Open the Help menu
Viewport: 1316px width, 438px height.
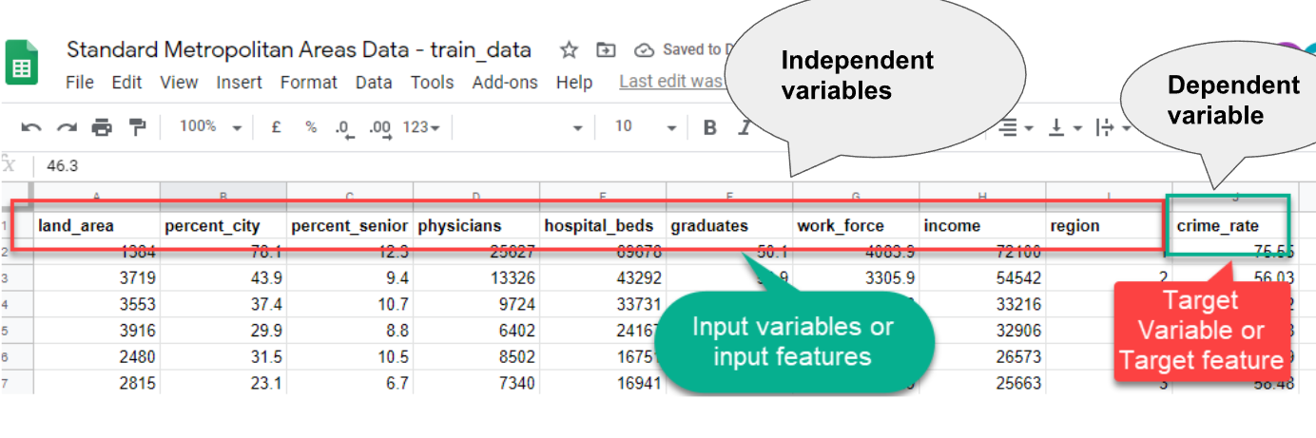point(573,83)
